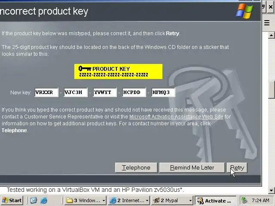The height and width of the screenshot is (206, 275).
Task: Click the 7:24 AM clock
Action: (261, 200)
